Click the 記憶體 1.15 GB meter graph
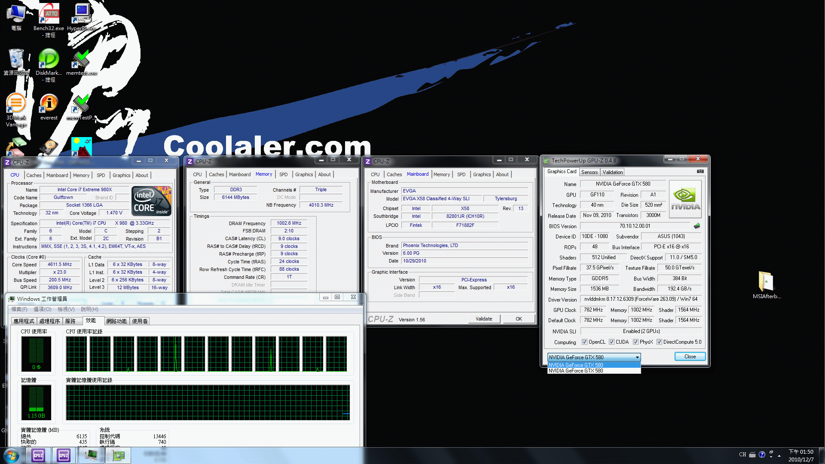825x464 pixels. [x=37, y=403]
